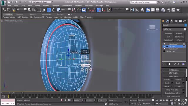Open the Polygon Modeling ribbon panel

click(x=9, y=17)
